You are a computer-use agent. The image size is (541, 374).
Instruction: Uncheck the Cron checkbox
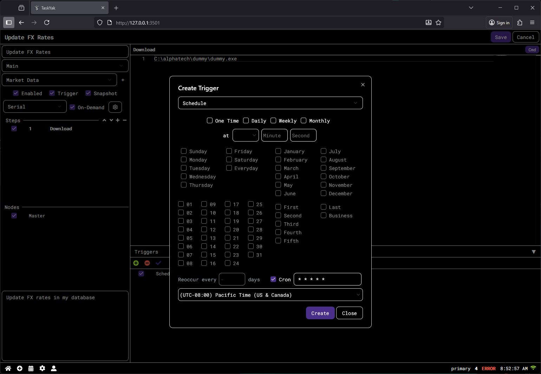(273, 279)
